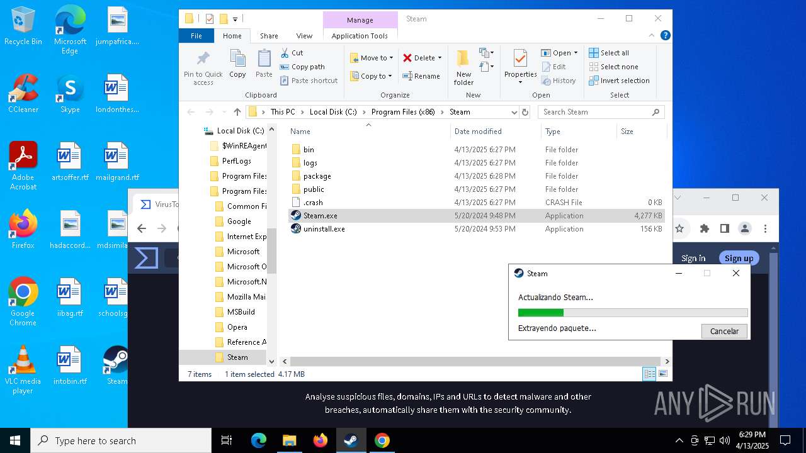Open Skype desktop shortcut
The image size is (806, 453).
click(70, 94)
